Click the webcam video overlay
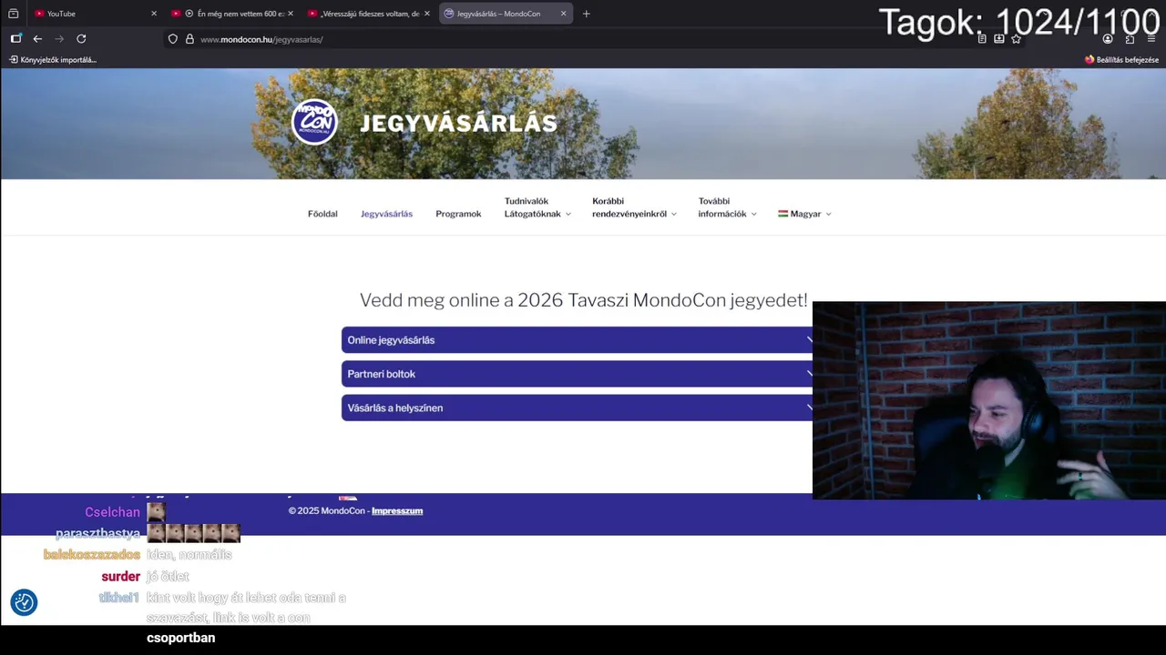The image size is (1166, 655). click(x=988, y=400)
